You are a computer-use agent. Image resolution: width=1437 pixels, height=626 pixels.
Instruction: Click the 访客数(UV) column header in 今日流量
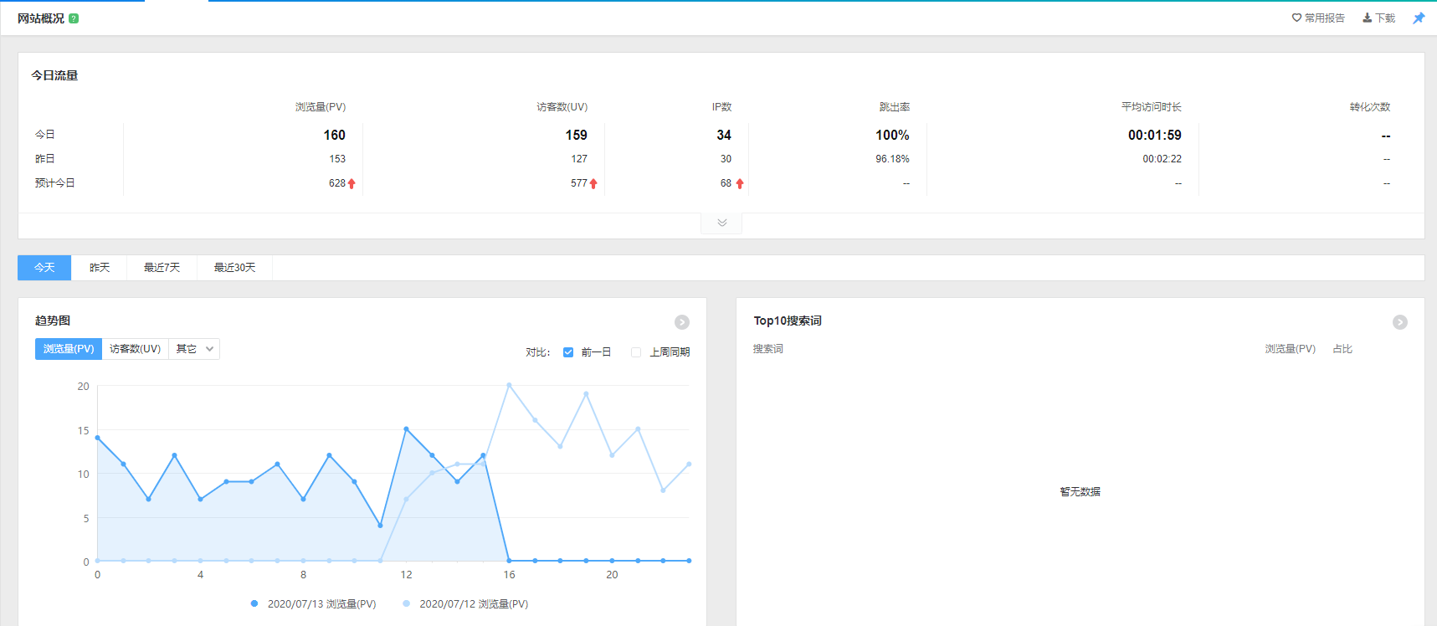[562, 107]
